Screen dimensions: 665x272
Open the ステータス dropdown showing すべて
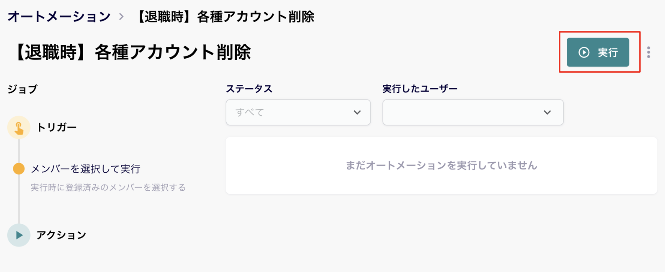(298, 112)
